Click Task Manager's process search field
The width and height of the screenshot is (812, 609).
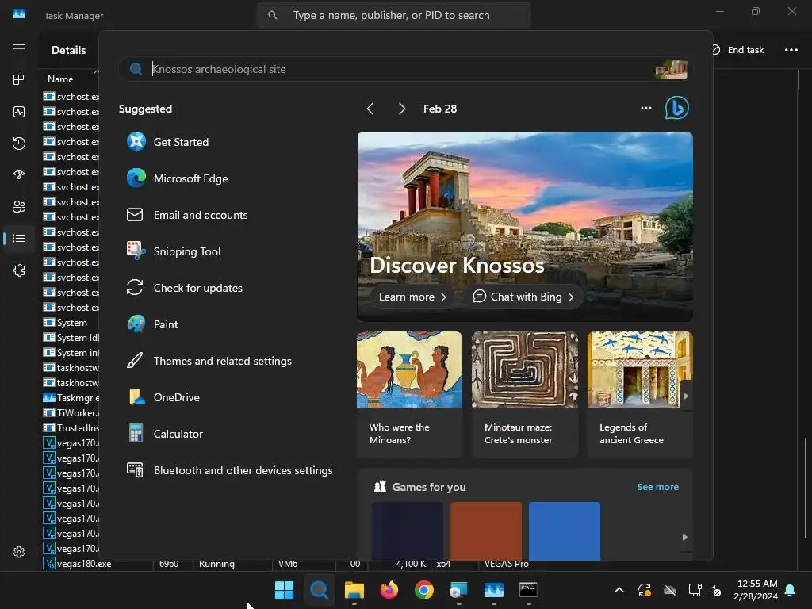pyautogui.click(x=393, y=16)
